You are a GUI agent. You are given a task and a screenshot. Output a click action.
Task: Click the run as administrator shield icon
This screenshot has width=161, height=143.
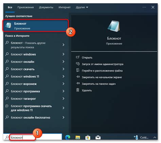click(x=78, y=64)
